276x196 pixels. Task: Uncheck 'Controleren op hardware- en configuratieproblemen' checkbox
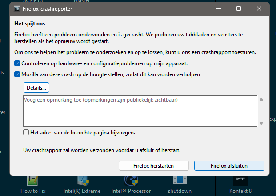(17, 63)
